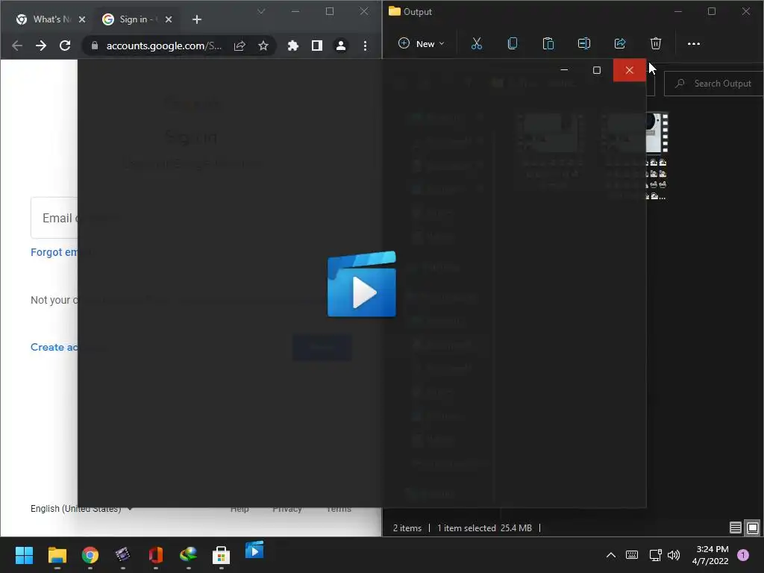
Task: Click the Paste clipboard icon in Output toolbar
Action: tap(548, 44)
